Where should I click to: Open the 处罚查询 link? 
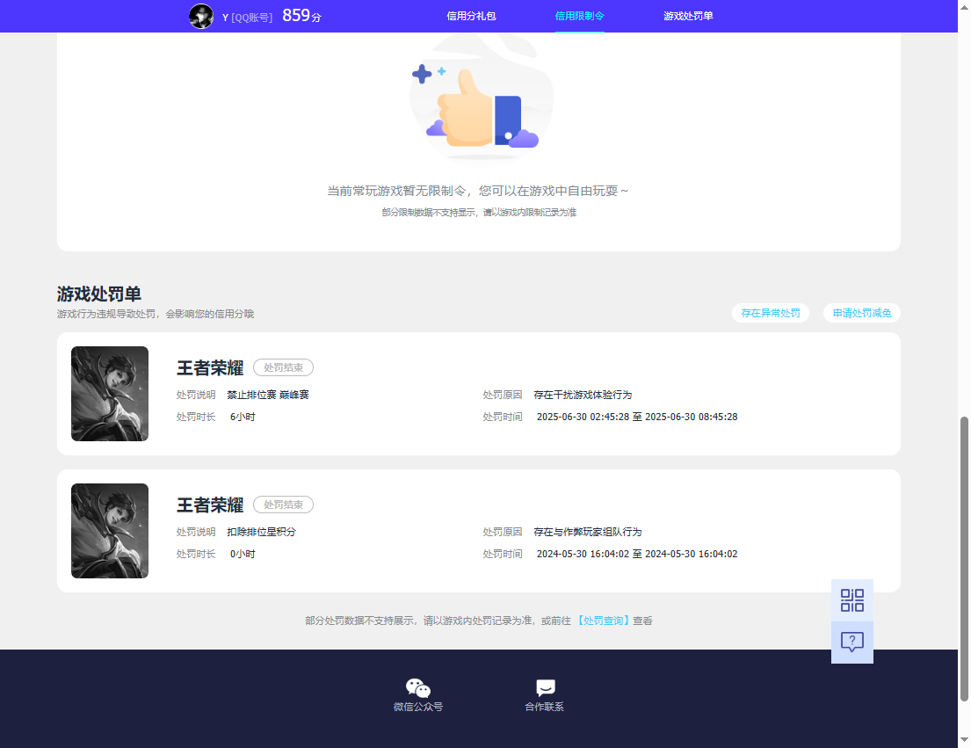click(603, 621)
